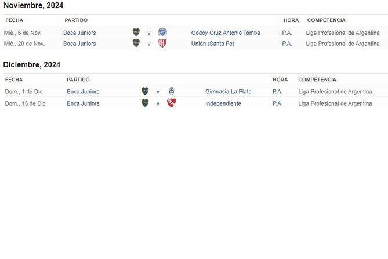Screen dimensions: 388x259
Task: Click the Godoy Cruz team crest icon
Action: point(162,33)
